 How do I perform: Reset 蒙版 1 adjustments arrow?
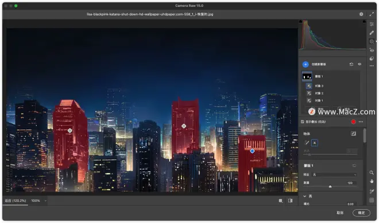(x=354, y=166)
